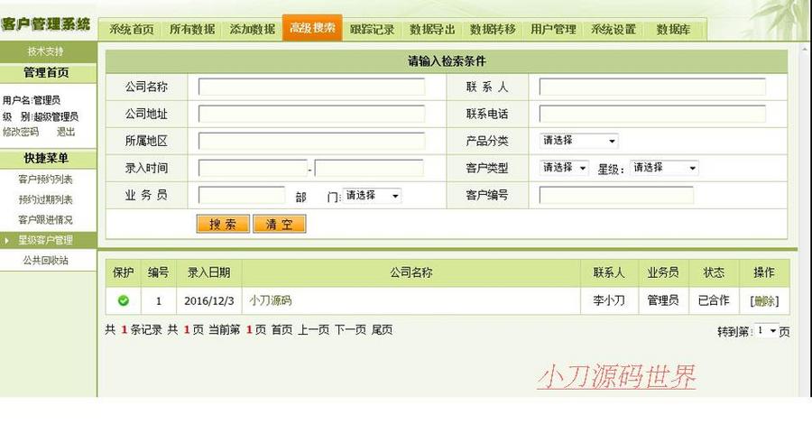Expand the 产品分类 dropdown
812x433 pixels.
pos(578,141)
